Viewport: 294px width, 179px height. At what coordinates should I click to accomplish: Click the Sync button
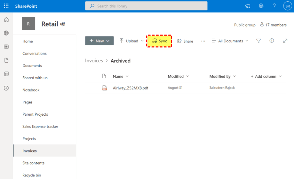pos(159,41)
